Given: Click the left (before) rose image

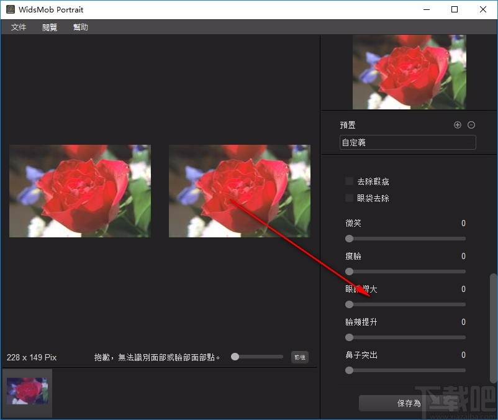Looking at the screenshot, I should [80, 191].
